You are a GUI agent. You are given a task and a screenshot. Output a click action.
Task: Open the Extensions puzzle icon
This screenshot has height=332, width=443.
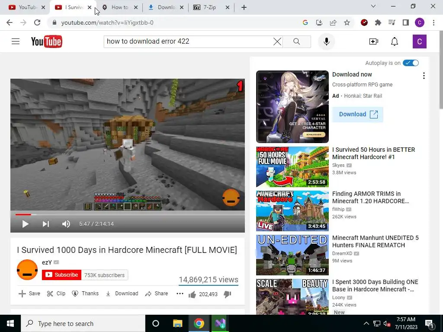click(378, 22)
